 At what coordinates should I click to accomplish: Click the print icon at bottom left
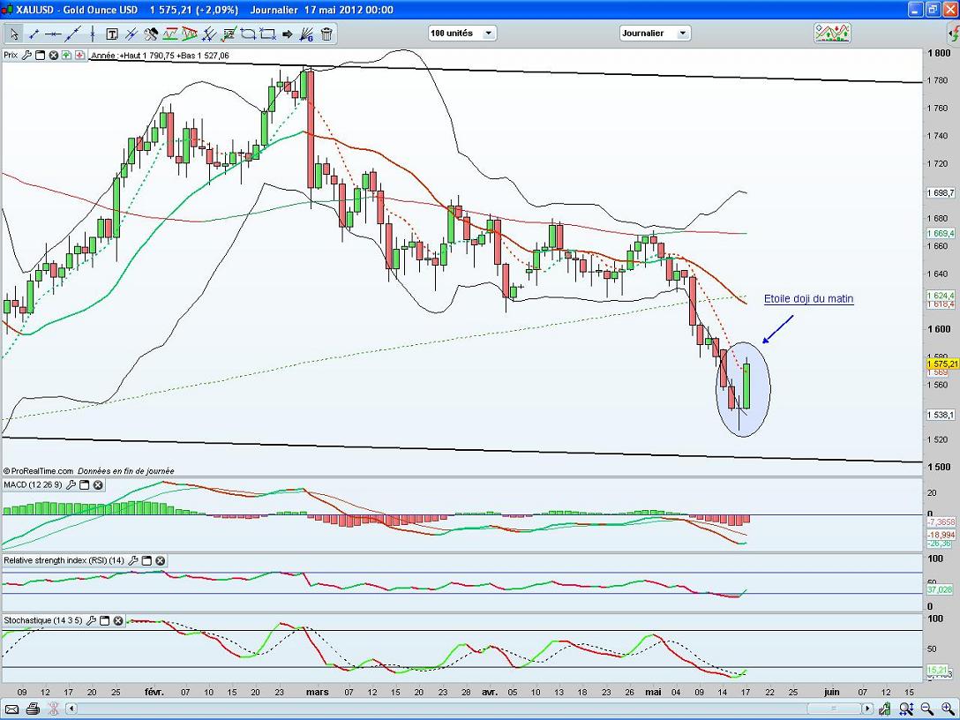click(x=33, y=709)
